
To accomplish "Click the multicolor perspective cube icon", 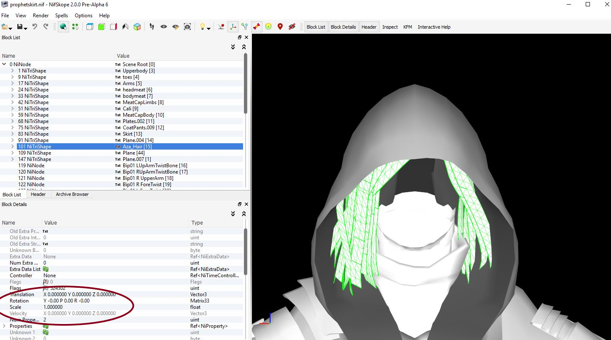I will click(137, 27).
